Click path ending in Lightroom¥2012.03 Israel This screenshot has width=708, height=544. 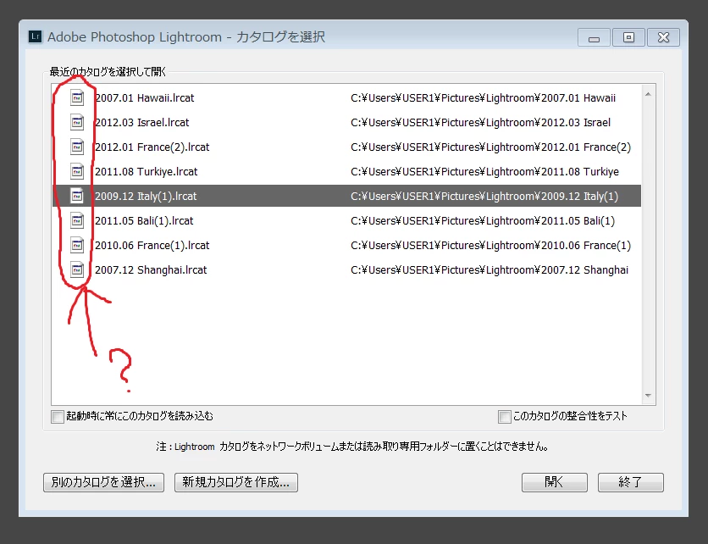click(x=480, y=123)
